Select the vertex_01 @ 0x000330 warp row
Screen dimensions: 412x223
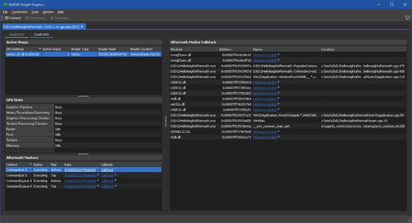pyautogui.click(x=83, y=54)
